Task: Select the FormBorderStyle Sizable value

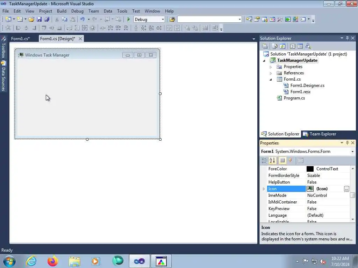Action: coord(328,176)
